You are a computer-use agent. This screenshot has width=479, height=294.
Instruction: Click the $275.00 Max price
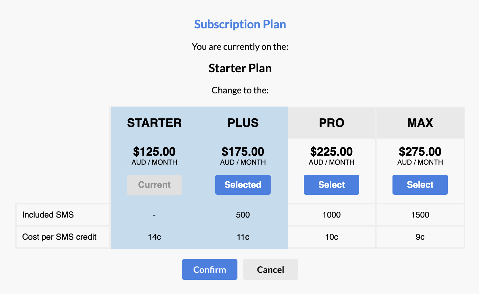tap(420, 151)
